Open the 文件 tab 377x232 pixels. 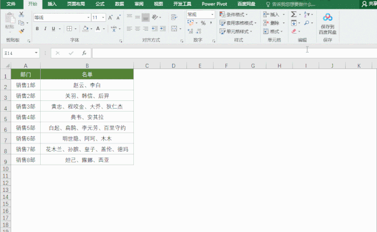click(x=11, y=4)
